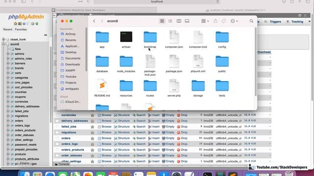
Task: Sort by Overhead column header
Action: [x=264, y=52]
